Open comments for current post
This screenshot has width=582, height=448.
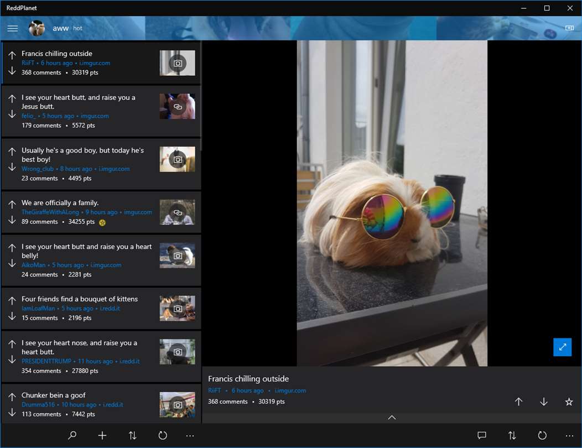(482, 435)
